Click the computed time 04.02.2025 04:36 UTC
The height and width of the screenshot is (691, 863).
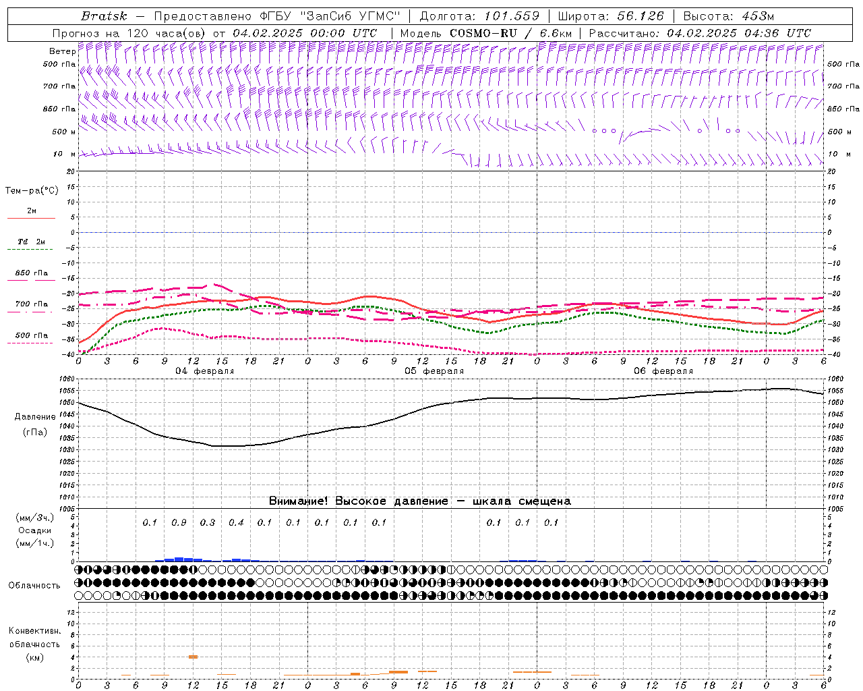coord(739,33)
